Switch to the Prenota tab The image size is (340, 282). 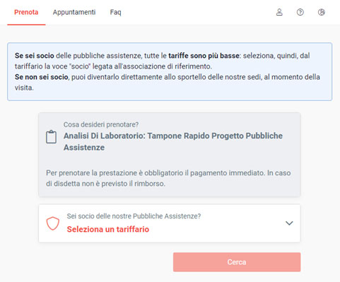[x=26, y=12]
